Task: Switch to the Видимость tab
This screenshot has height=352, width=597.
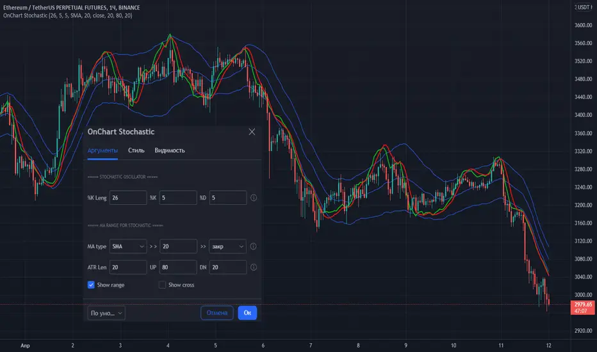Action: [x=170, y=150]
